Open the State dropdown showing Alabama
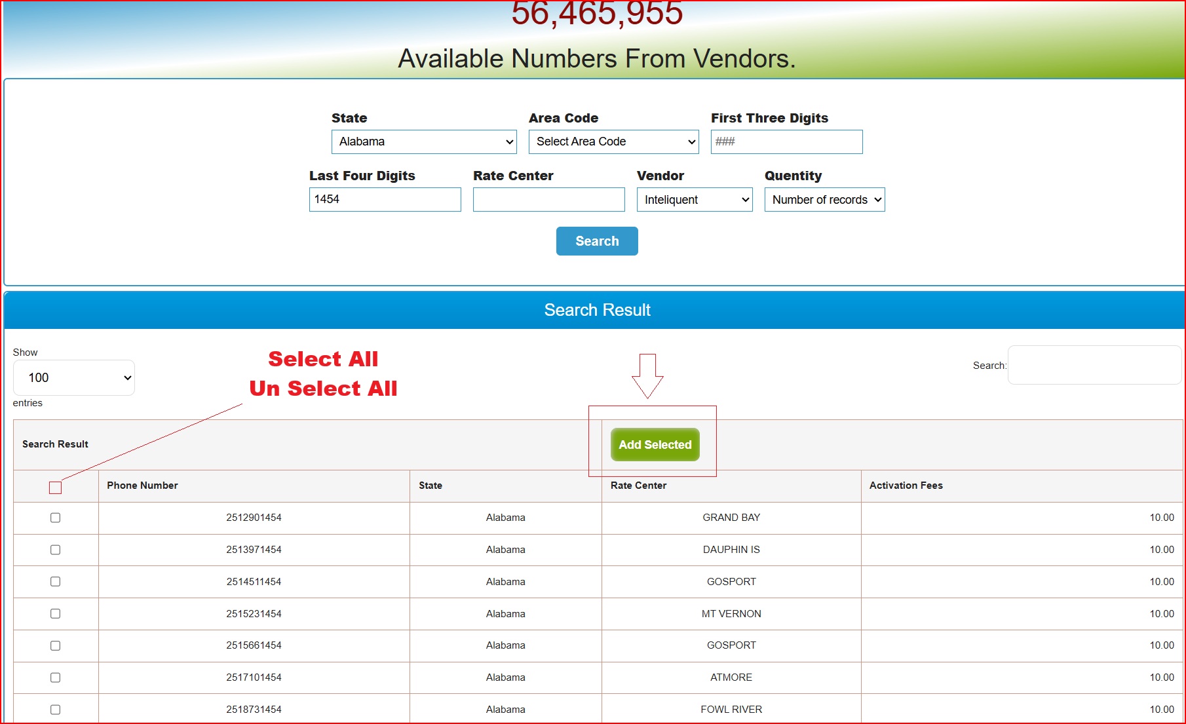This screenshot has height=724, width=1186. [x=424, y=142]
